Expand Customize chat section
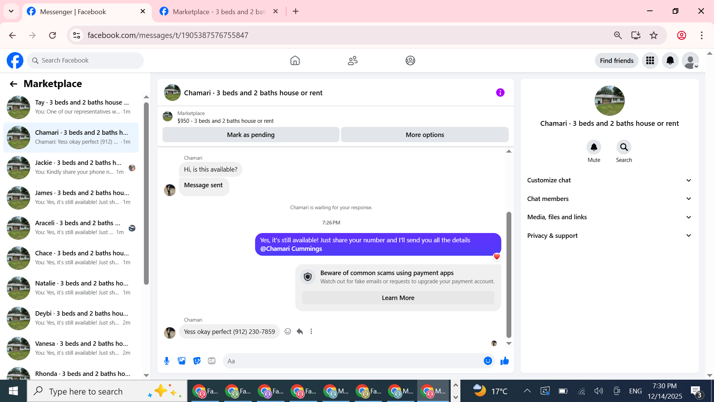 [x=609, y=180]
